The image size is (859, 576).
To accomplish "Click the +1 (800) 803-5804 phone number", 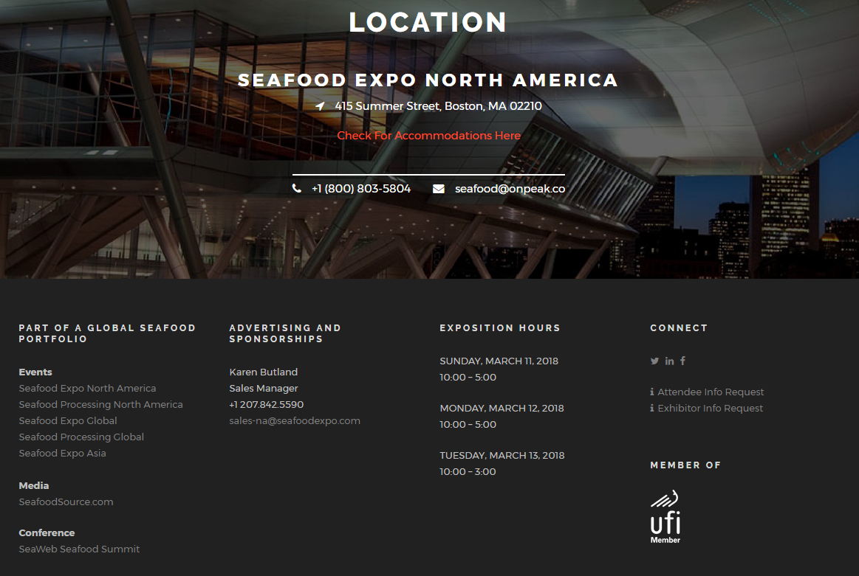I will click(x=361, y=189).
